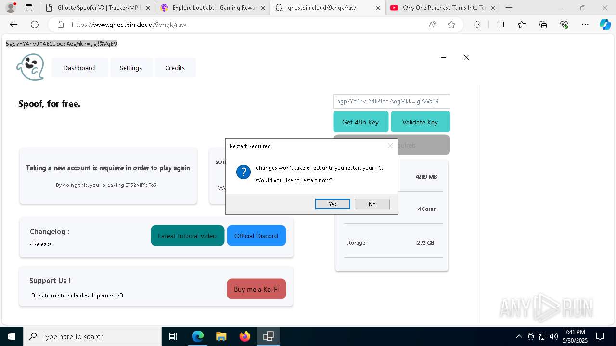
Task: Open a new browser tab
Action: click(509, 8)
